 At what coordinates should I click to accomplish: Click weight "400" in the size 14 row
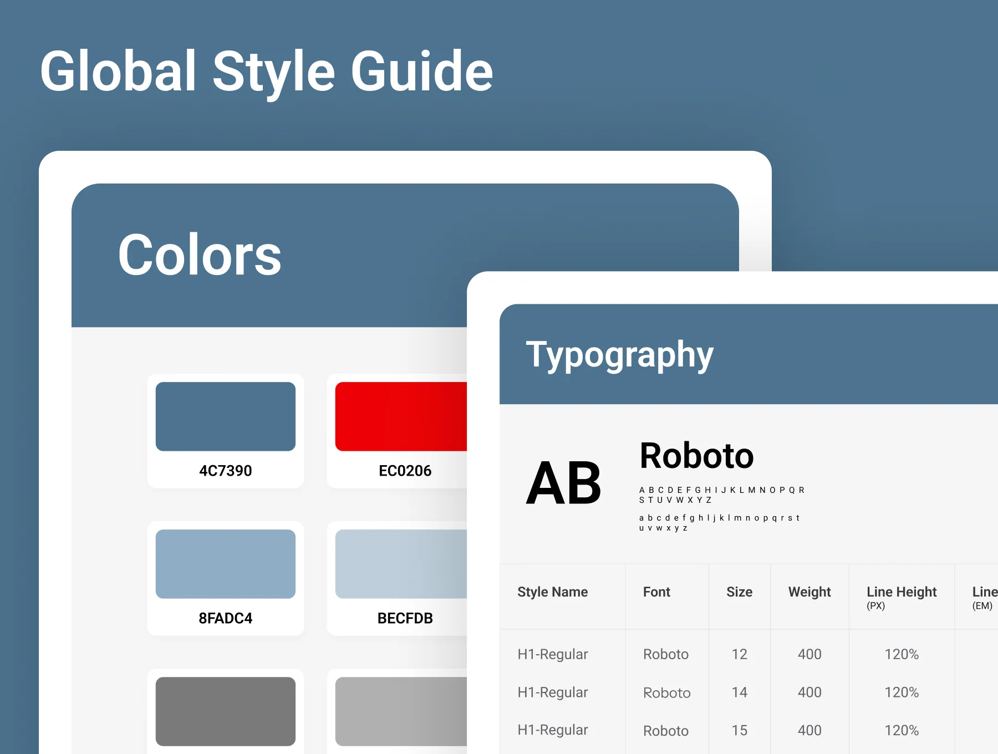(809, 692)
